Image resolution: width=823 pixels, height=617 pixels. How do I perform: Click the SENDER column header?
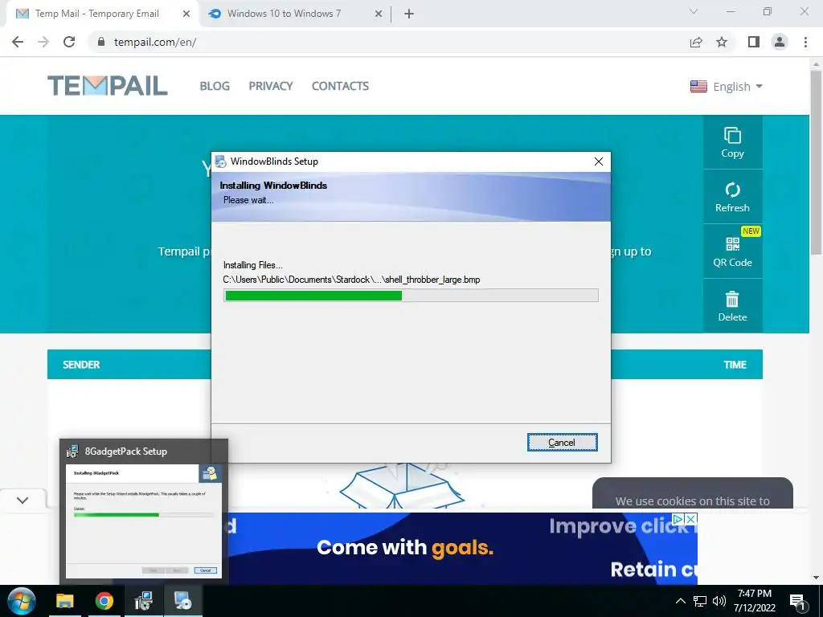click(81, 365)
